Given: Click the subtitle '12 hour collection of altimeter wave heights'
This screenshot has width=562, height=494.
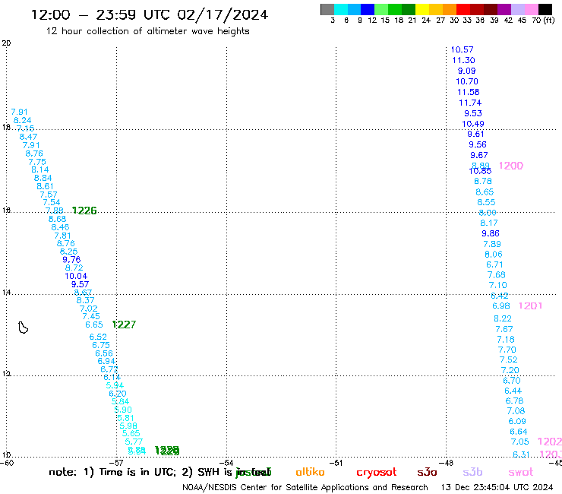Looking at the screenshot, I should 147,31.
